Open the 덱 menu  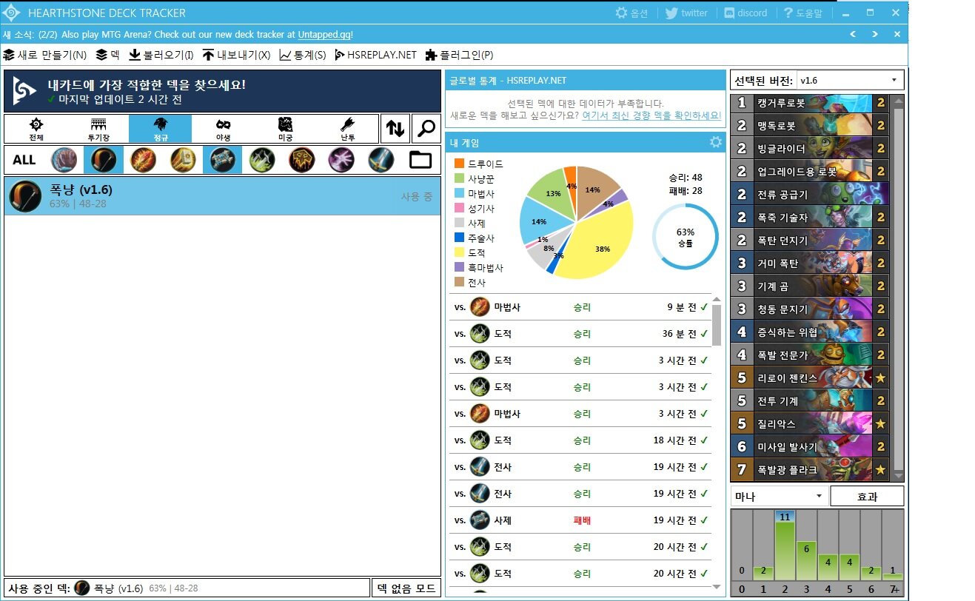pyautogui.click(x=107, y=55)
